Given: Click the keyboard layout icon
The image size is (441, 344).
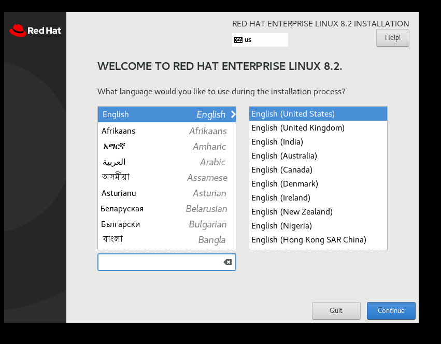Looking at the screenshot, I should coord(238,40).
